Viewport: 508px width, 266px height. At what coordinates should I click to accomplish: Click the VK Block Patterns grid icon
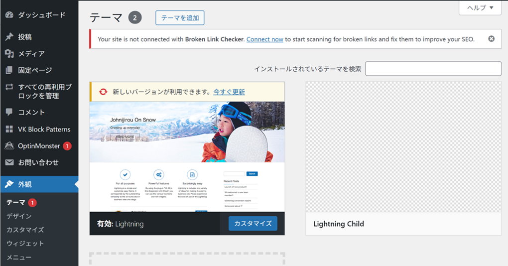click(9, 130)
